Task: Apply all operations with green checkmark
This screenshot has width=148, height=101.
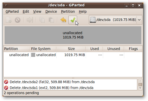Action: tap(73, 20)
